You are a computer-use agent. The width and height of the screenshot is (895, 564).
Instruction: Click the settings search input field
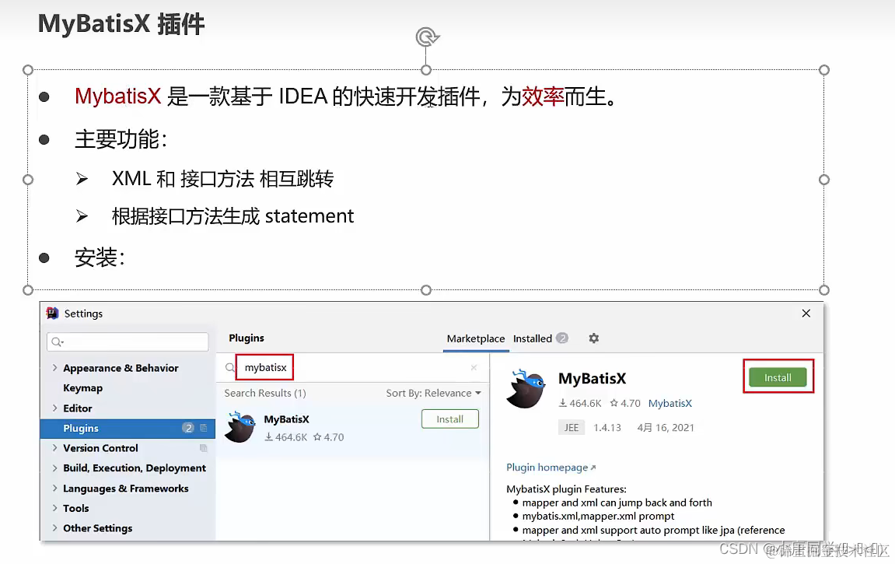click(x=128, y=342)
